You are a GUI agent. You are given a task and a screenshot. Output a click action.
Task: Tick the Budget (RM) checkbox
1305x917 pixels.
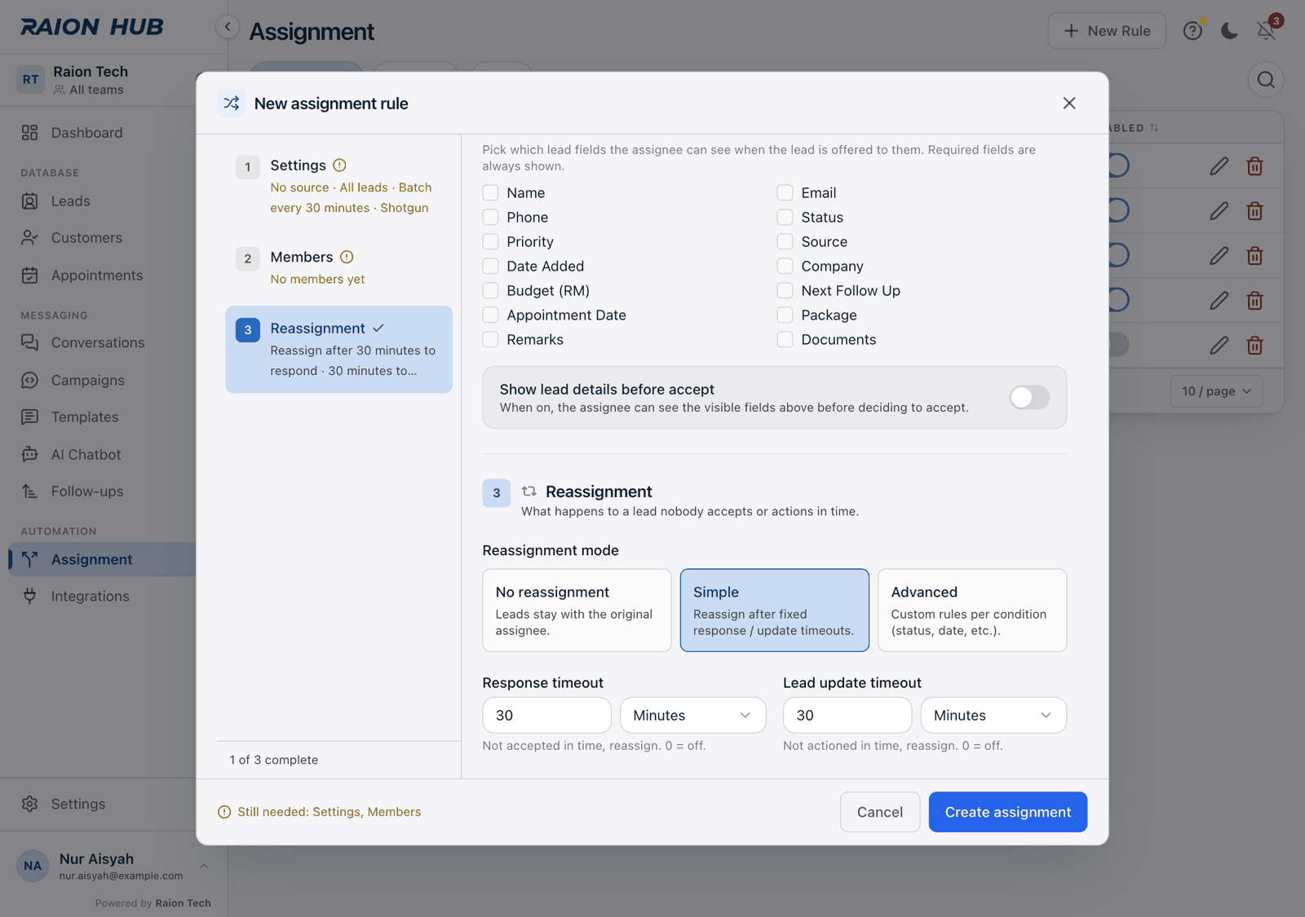click(490, 291)
